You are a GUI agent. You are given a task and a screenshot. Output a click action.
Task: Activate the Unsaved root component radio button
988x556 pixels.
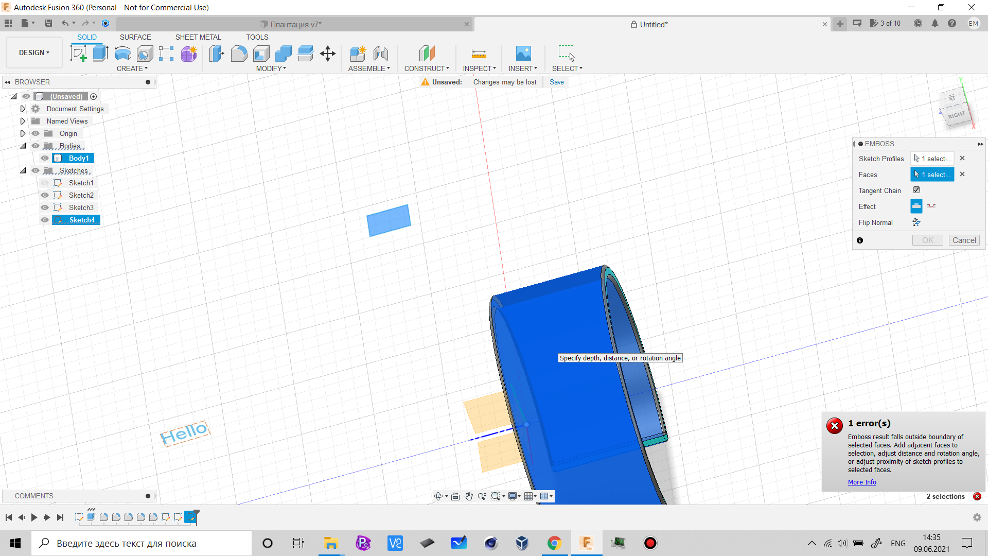pyautogui.click(x=93, y=96)
